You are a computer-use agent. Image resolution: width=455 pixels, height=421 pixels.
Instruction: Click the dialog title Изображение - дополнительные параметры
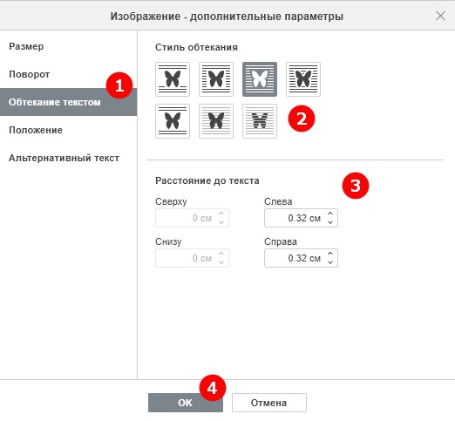227,17
